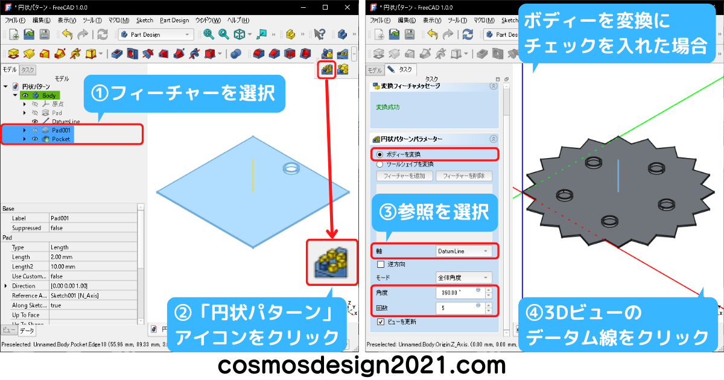Click isometric view cube icon

pyautogui.click(x=240, y=34)
